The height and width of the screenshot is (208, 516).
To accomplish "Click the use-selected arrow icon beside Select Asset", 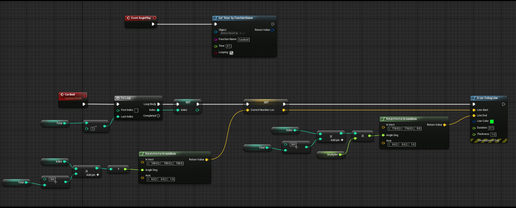I will 241,33.
